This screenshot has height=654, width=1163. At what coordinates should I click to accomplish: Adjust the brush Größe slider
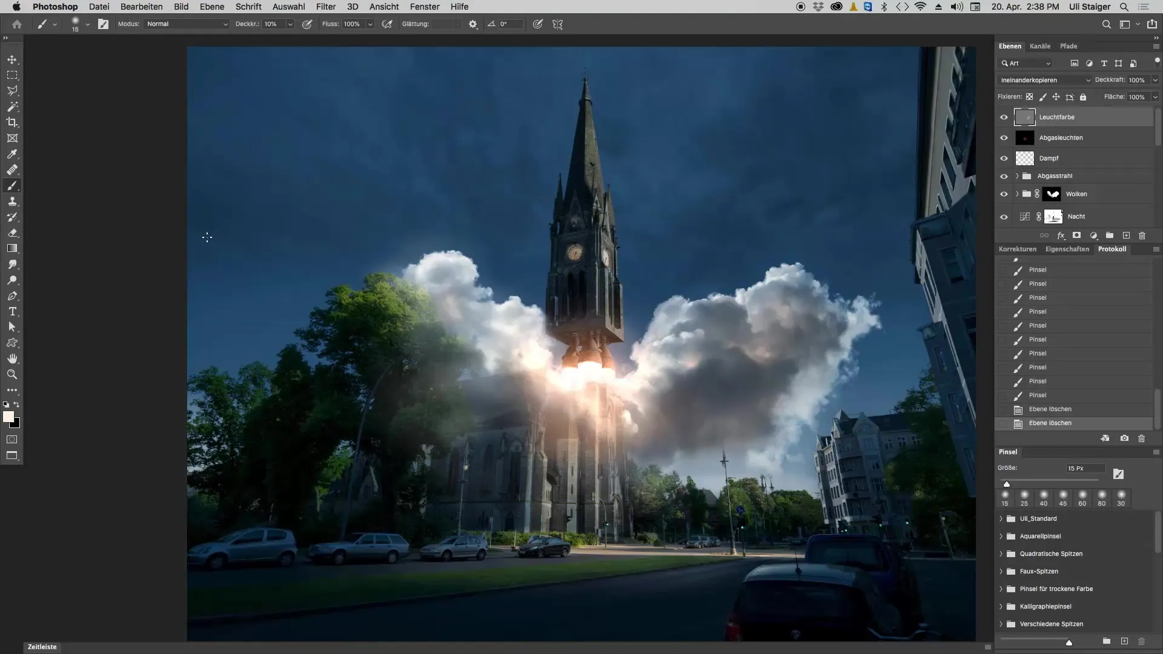1007,484
